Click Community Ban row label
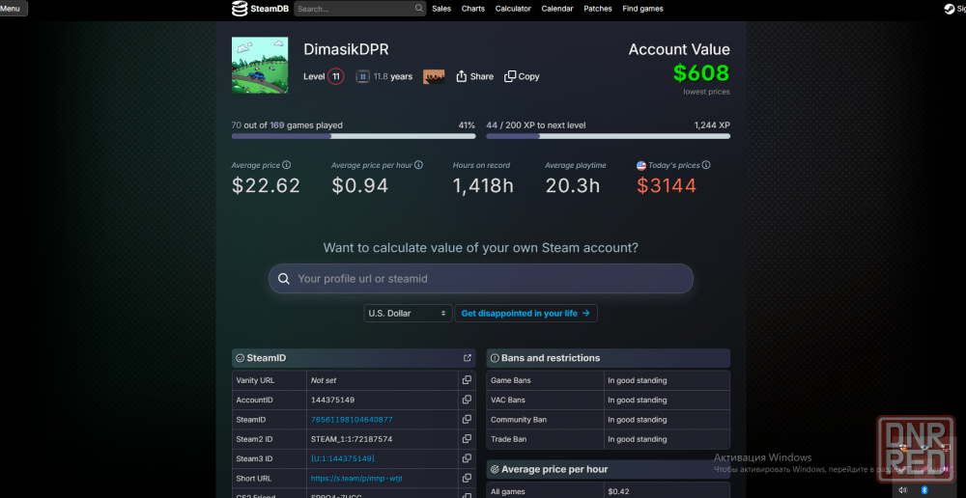Screen dimensions: 966x498 coord(518,420)
